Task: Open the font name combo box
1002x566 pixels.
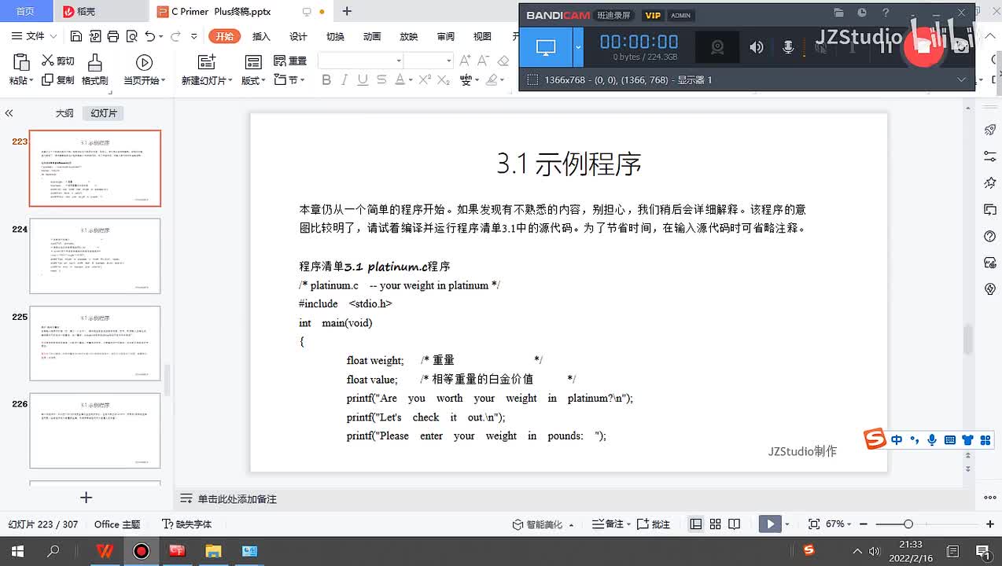Action: [x=361, y=61]
